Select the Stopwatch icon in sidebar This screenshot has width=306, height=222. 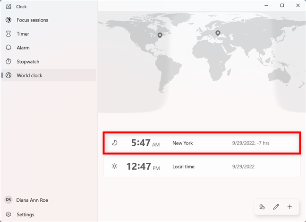[8, 62]
